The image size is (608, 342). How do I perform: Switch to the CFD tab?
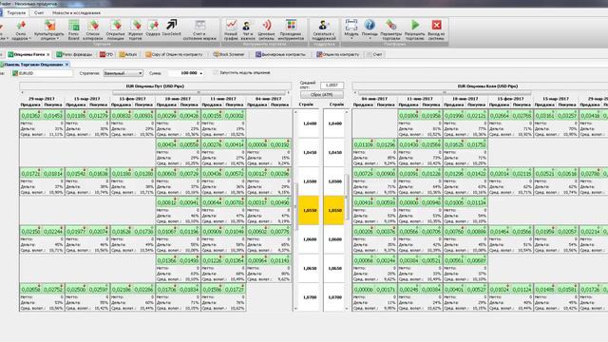click(106, 55)
